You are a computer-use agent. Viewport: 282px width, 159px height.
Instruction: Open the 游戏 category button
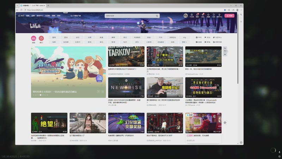tap(90, 42)
